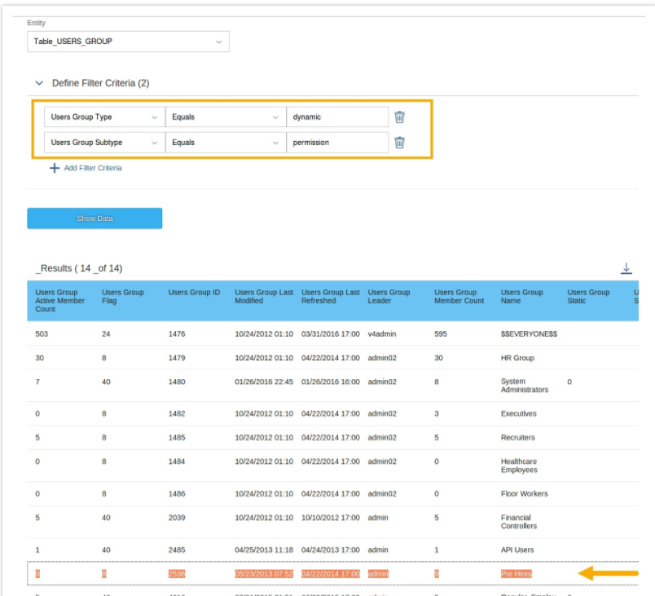This screenshot has height=596, width=655.
Task: Click the Users Group Static column header
Action: pos(588,296)
